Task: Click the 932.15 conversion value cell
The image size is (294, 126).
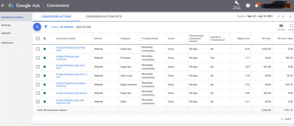Action: coord(289,84)
